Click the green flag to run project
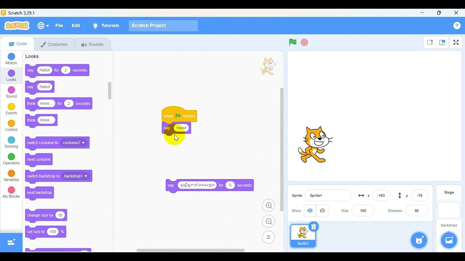This screenshot has width=465, height=261. [x=293, y=42]
